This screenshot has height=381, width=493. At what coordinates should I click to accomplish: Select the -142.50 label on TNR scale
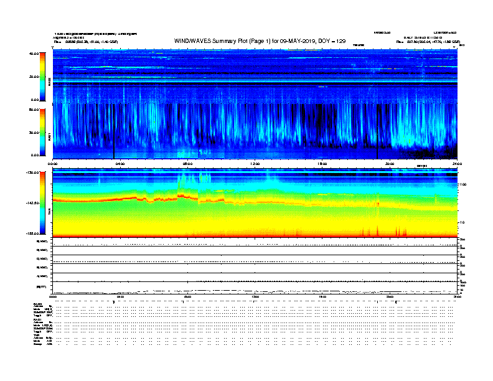coord(33,203)
